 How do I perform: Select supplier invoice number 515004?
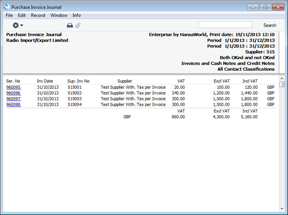click(x=74, y=104)
